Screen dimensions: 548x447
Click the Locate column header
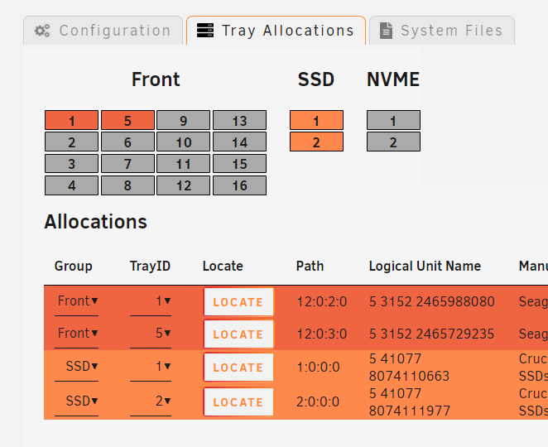click(x=223, y=267)
